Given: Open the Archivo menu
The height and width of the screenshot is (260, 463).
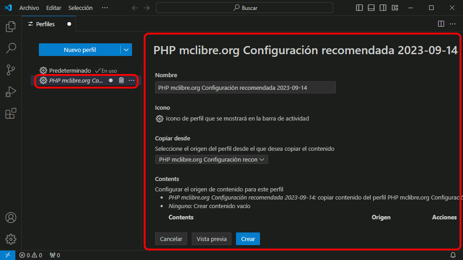Looking at the screenshot, I should (29, 8).
